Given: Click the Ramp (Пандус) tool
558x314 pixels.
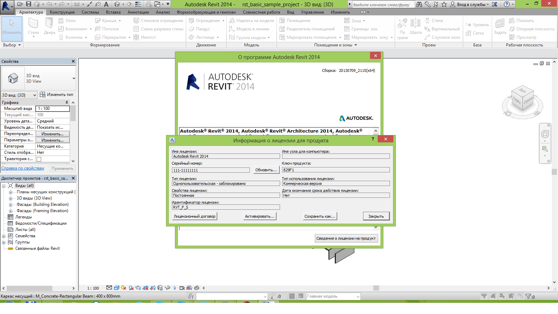Looking at the screenshot, I should pos(199,29).
